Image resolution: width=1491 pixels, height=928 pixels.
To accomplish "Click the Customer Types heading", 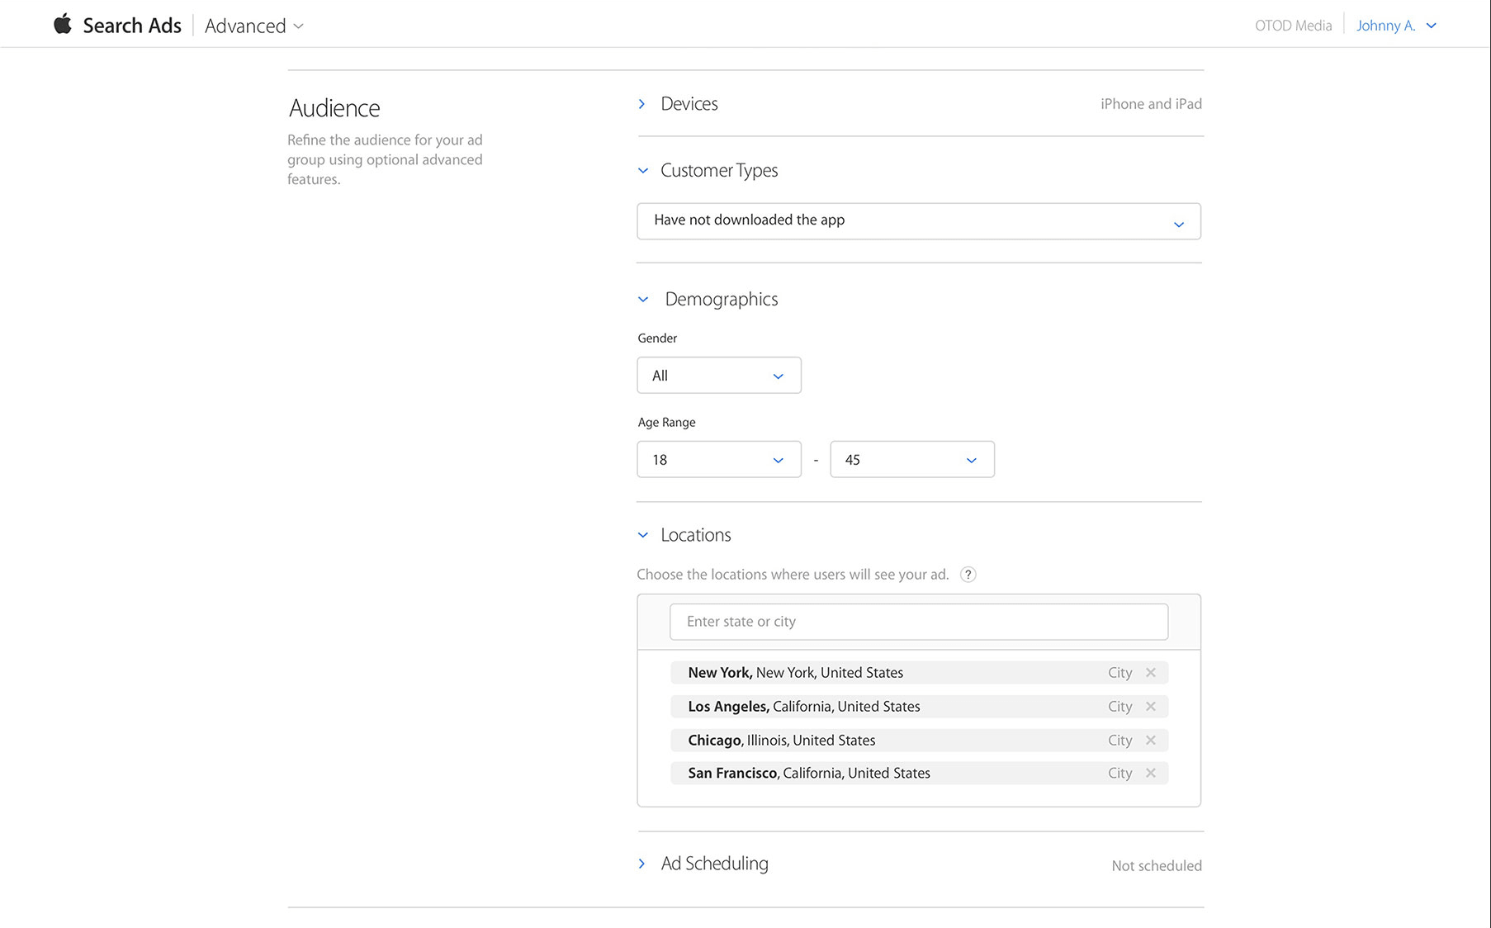I will coord(719,171).
